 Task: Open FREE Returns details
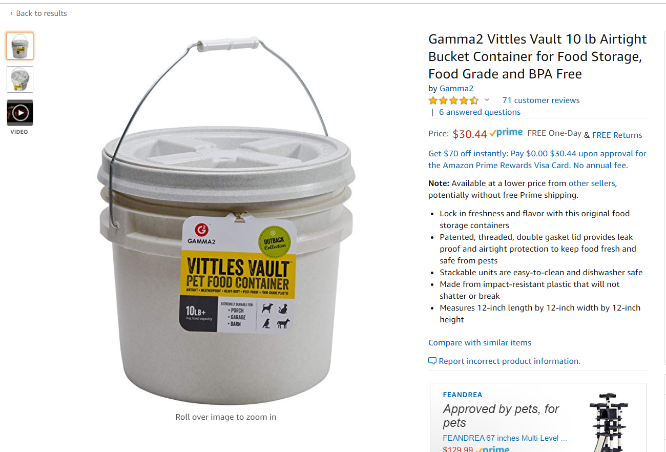click(617, 135)
